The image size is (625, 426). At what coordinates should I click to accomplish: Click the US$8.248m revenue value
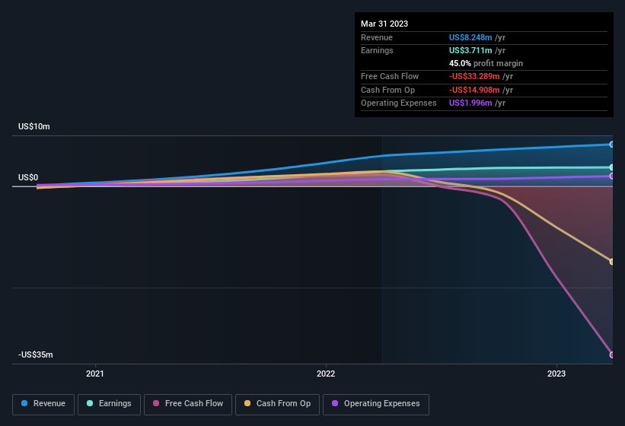tap(470, 37)
